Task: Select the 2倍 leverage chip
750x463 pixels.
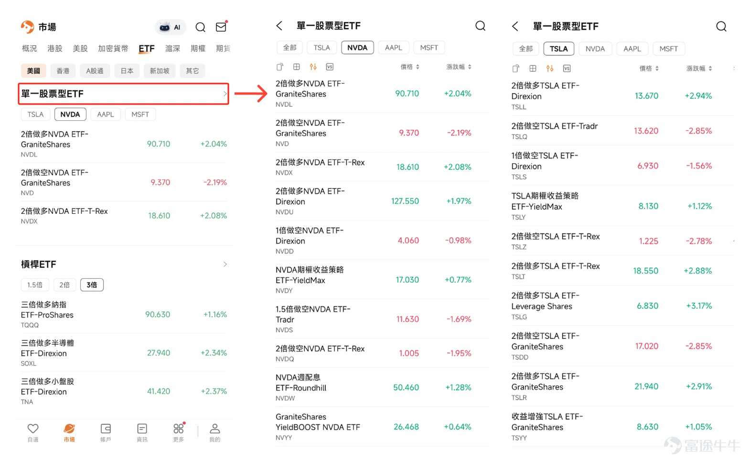Action: tap(64, 284)
